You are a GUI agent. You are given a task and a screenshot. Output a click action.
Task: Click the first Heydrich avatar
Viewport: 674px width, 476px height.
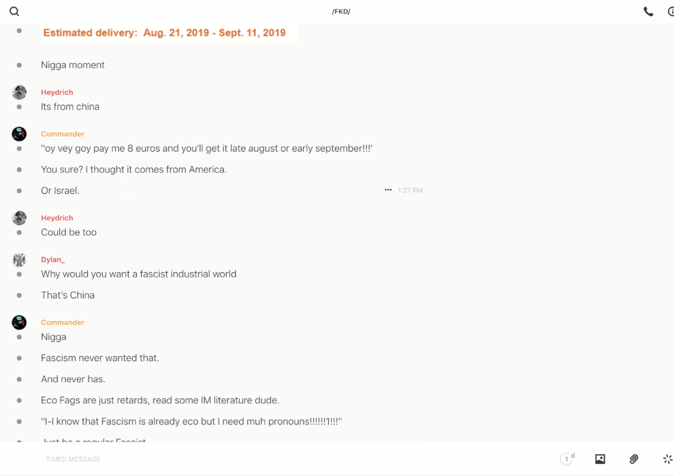(19, 92)
